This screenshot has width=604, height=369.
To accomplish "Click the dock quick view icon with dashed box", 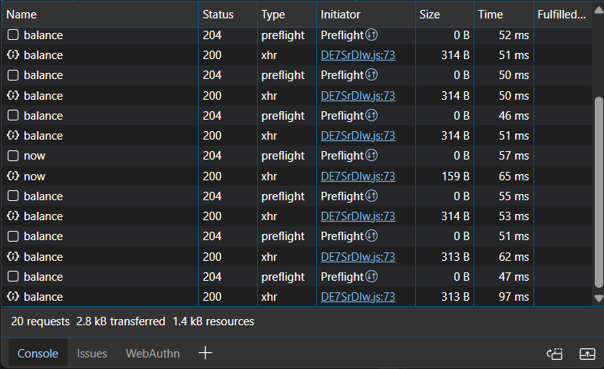I will click(555, 354).
